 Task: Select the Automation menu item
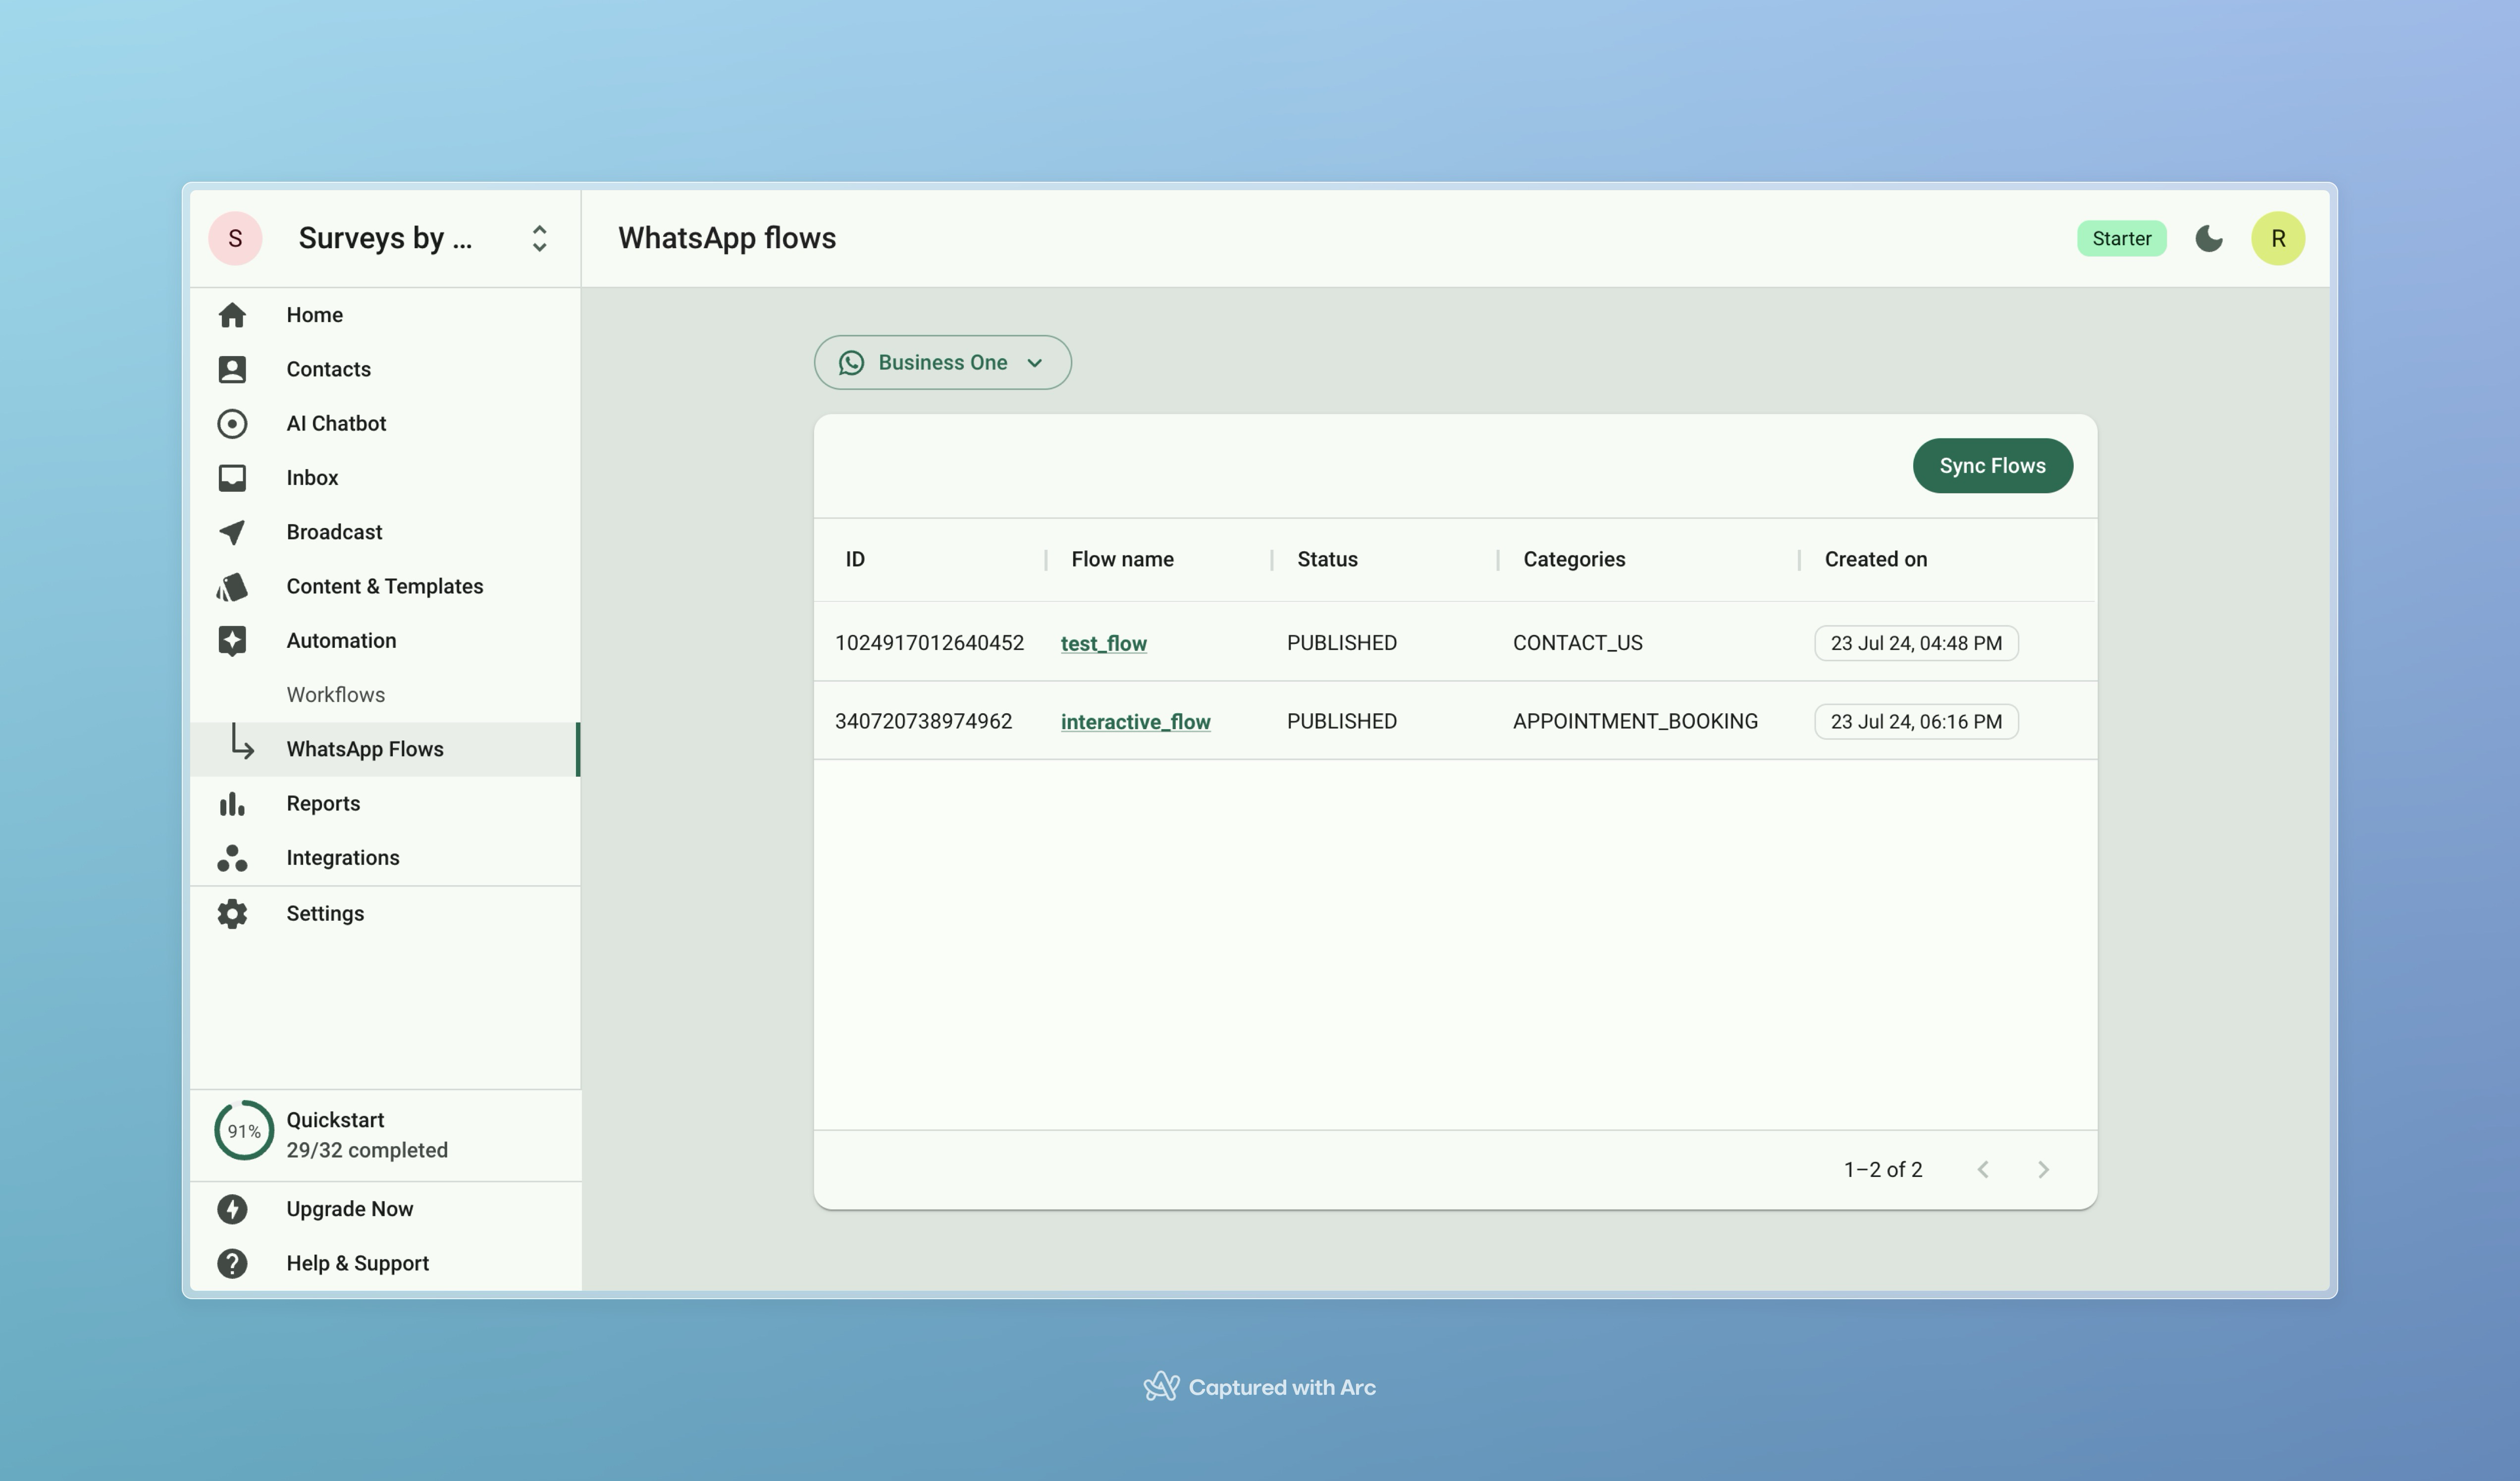click(x=385, y=641)
